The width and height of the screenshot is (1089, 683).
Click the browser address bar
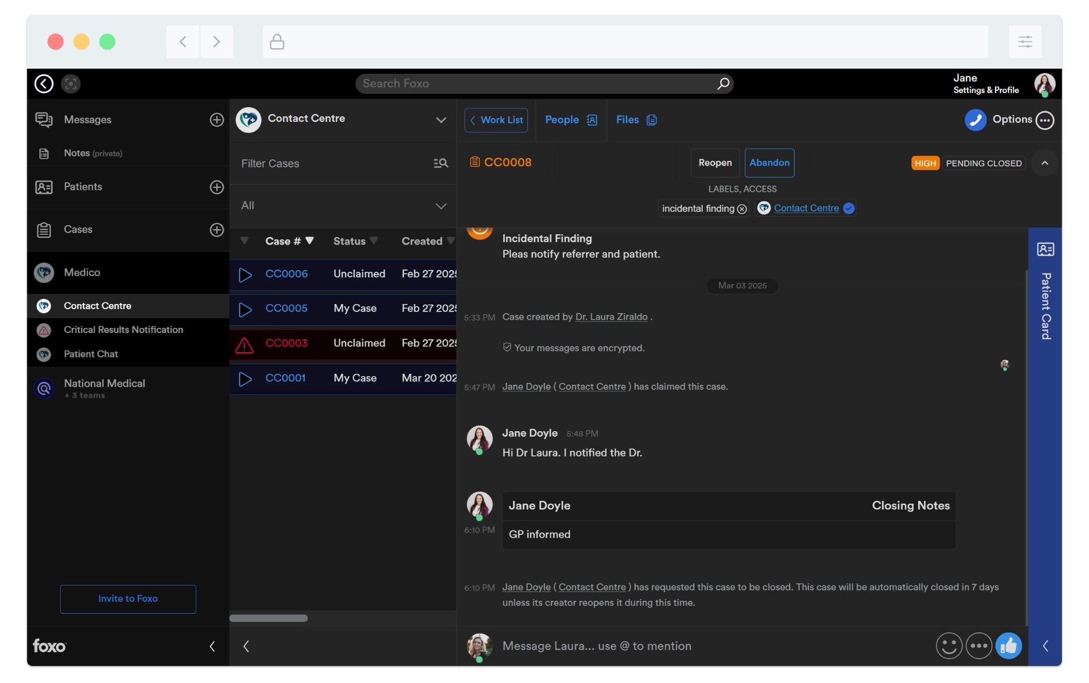(625, 41)
